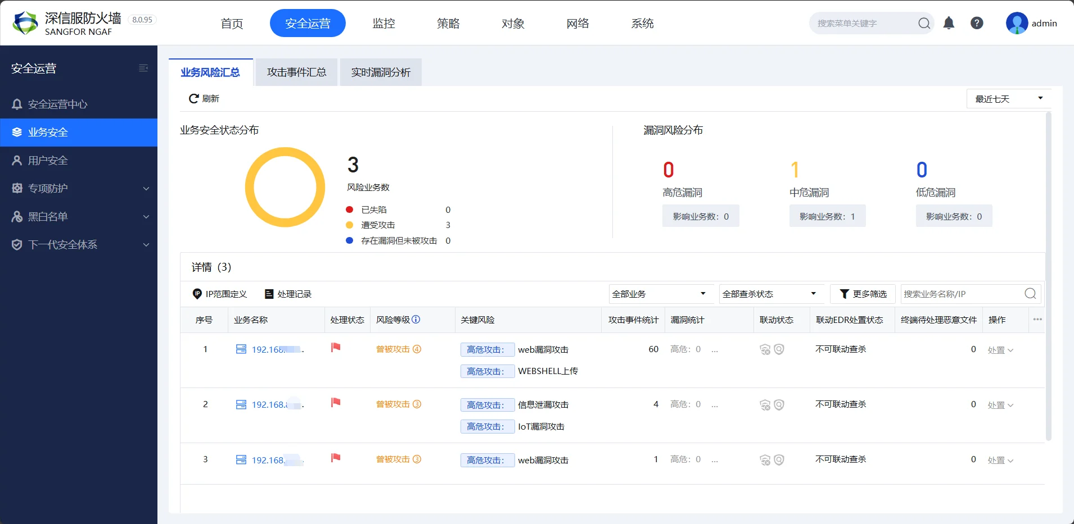The width and height of the screenshot is (1074, 524).
Task: Switch to the 攻击事件汇总 tab
Action: [296, 72]
